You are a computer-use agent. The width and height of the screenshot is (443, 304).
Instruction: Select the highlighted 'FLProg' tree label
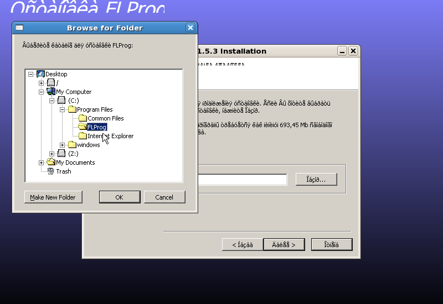click(x=97, y=127)
